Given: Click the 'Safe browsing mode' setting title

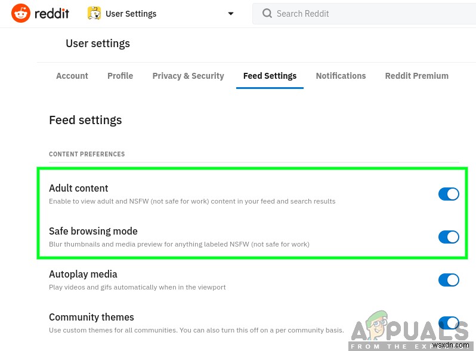Looking at the screenshot, I should (93, 231).
